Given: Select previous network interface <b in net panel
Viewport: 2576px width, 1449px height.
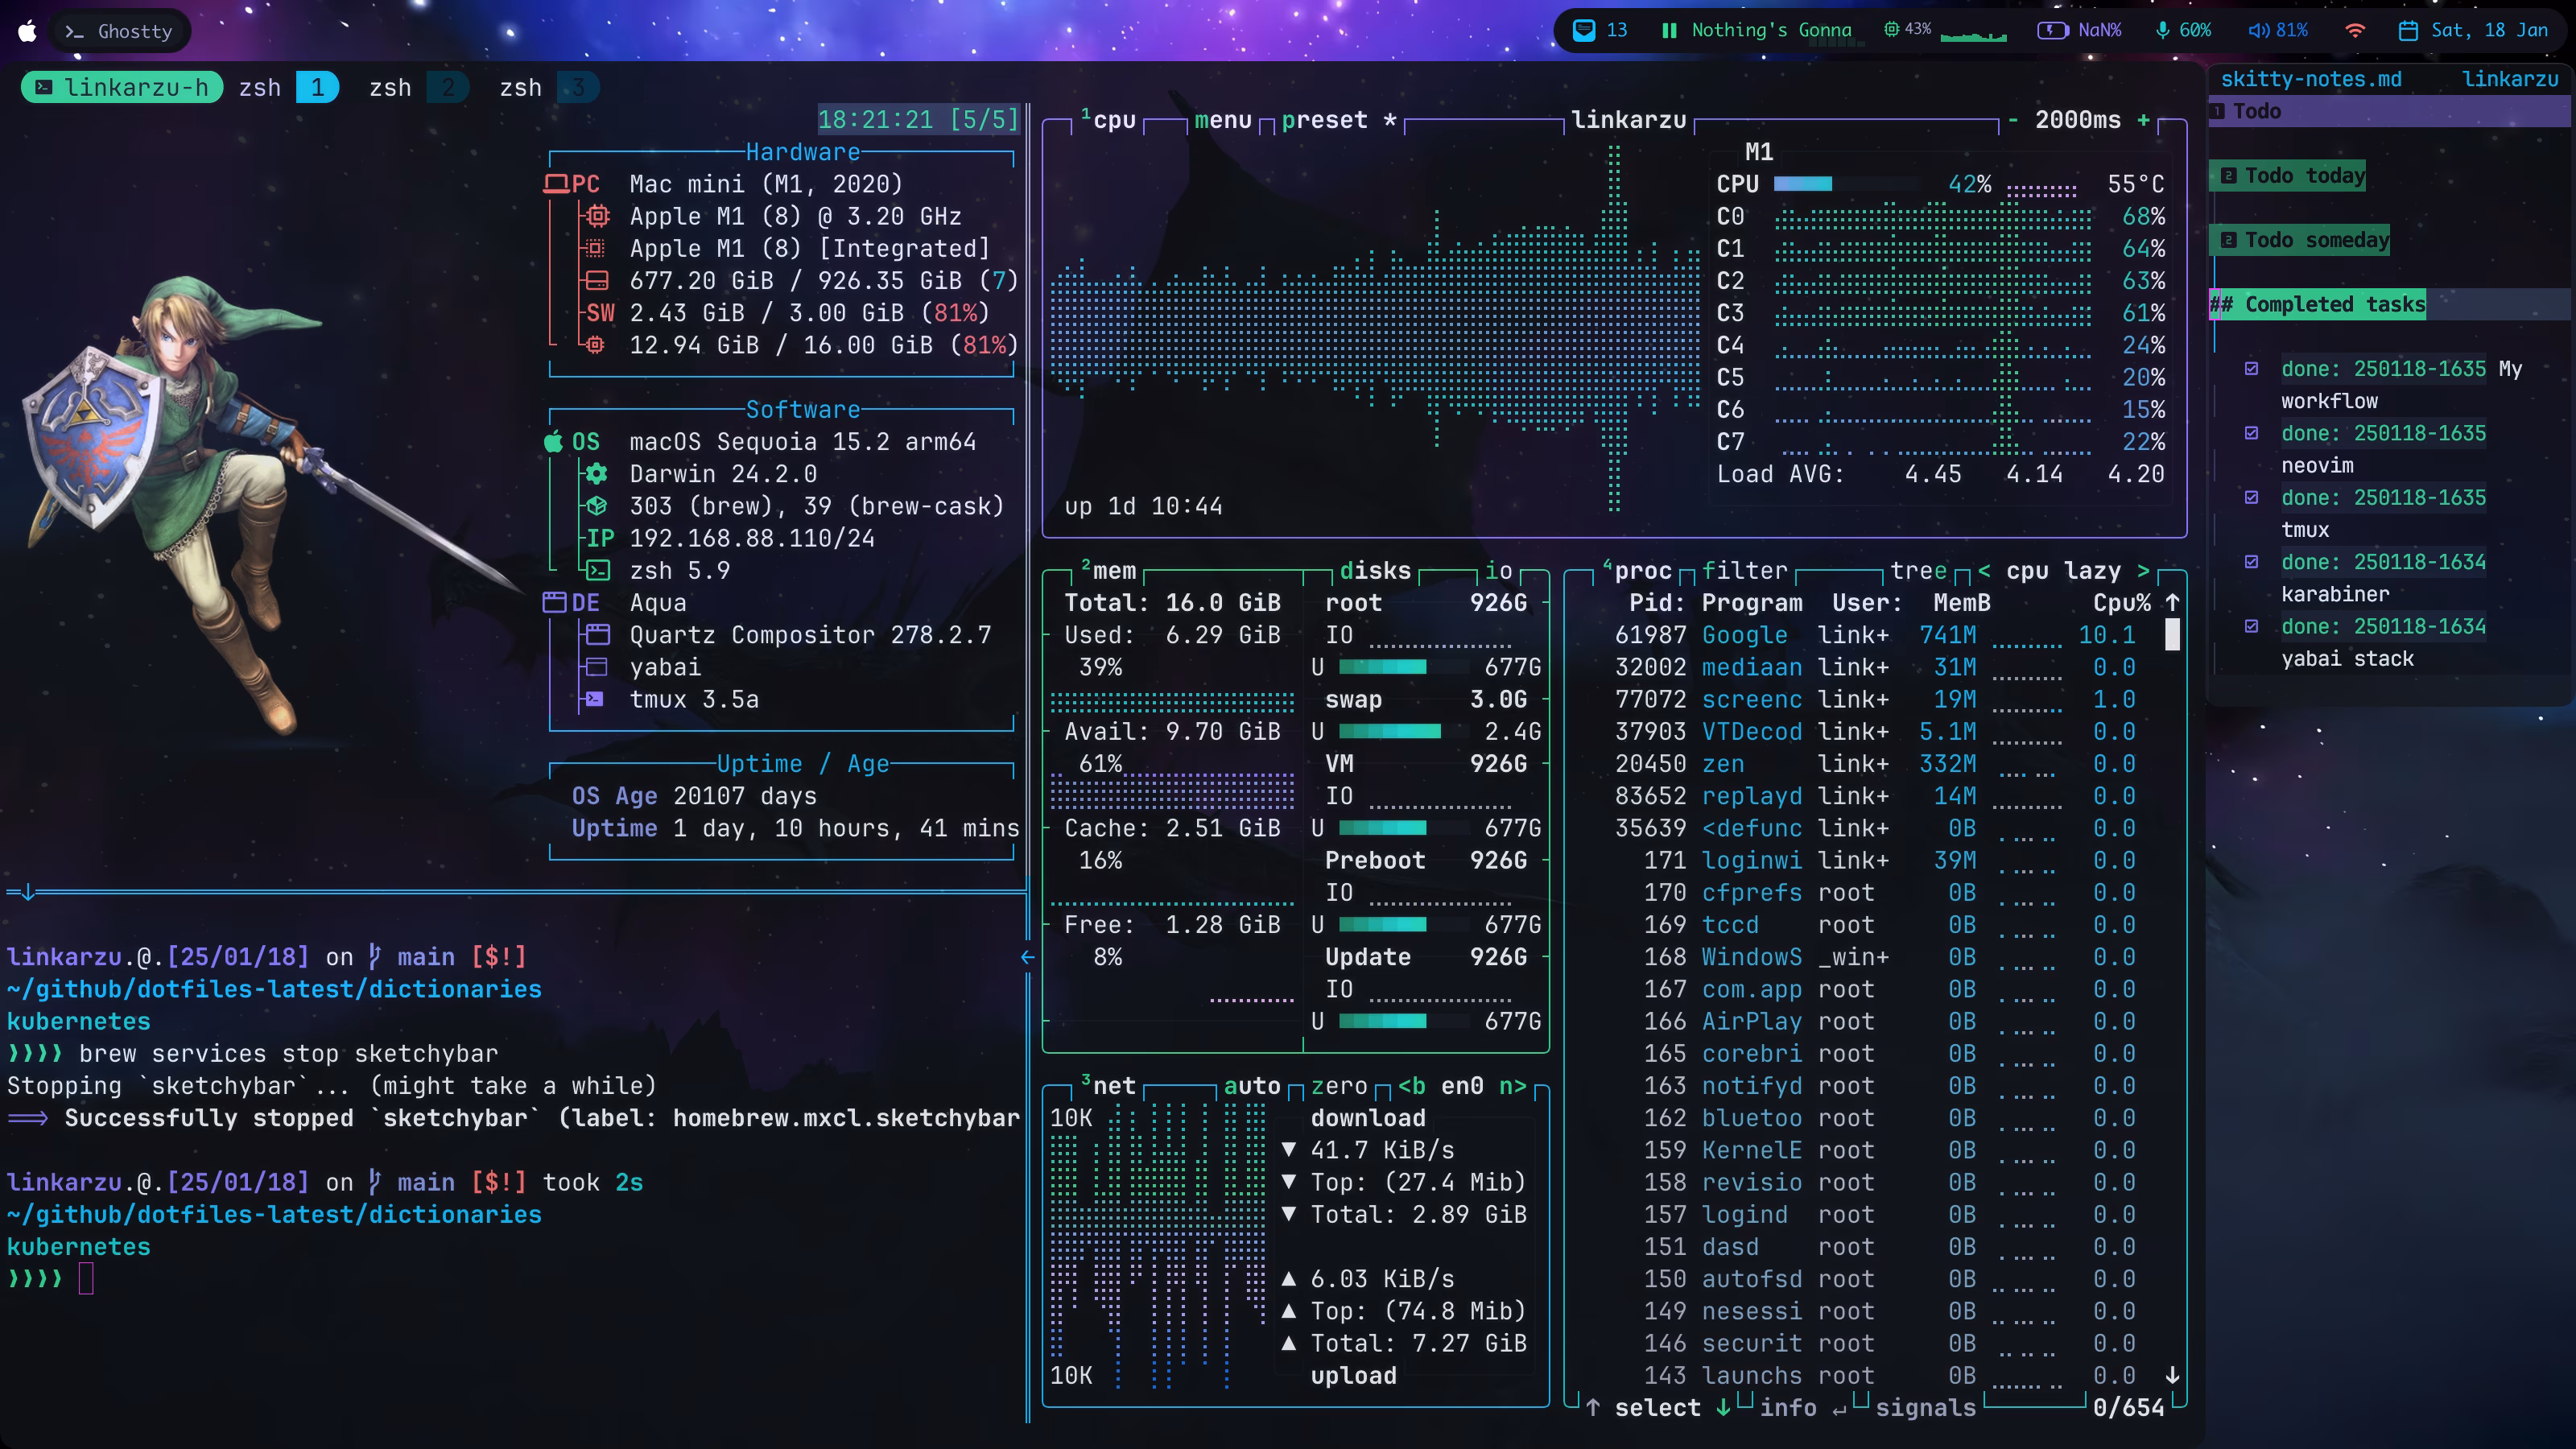Looking at the screenshot, I should pyautogui.click(x=1412, y=1085).
